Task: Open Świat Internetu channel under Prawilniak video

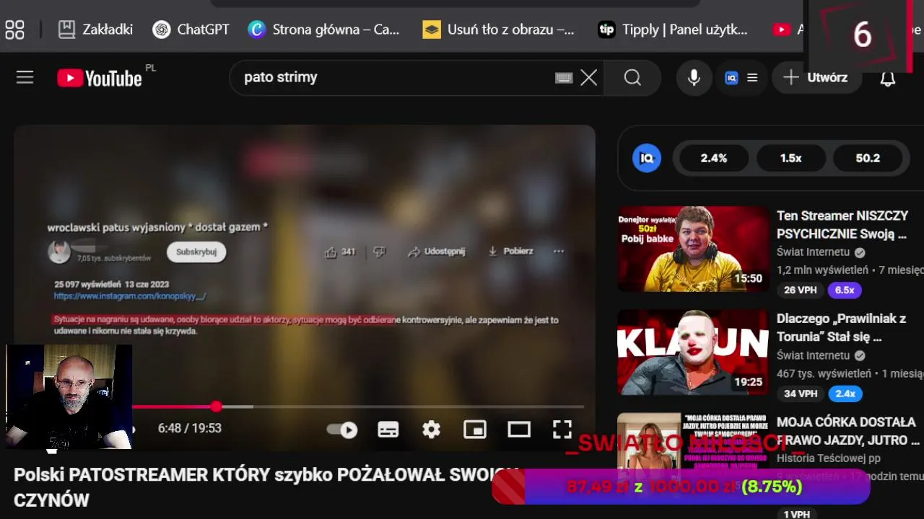Action: coord(813,355)
